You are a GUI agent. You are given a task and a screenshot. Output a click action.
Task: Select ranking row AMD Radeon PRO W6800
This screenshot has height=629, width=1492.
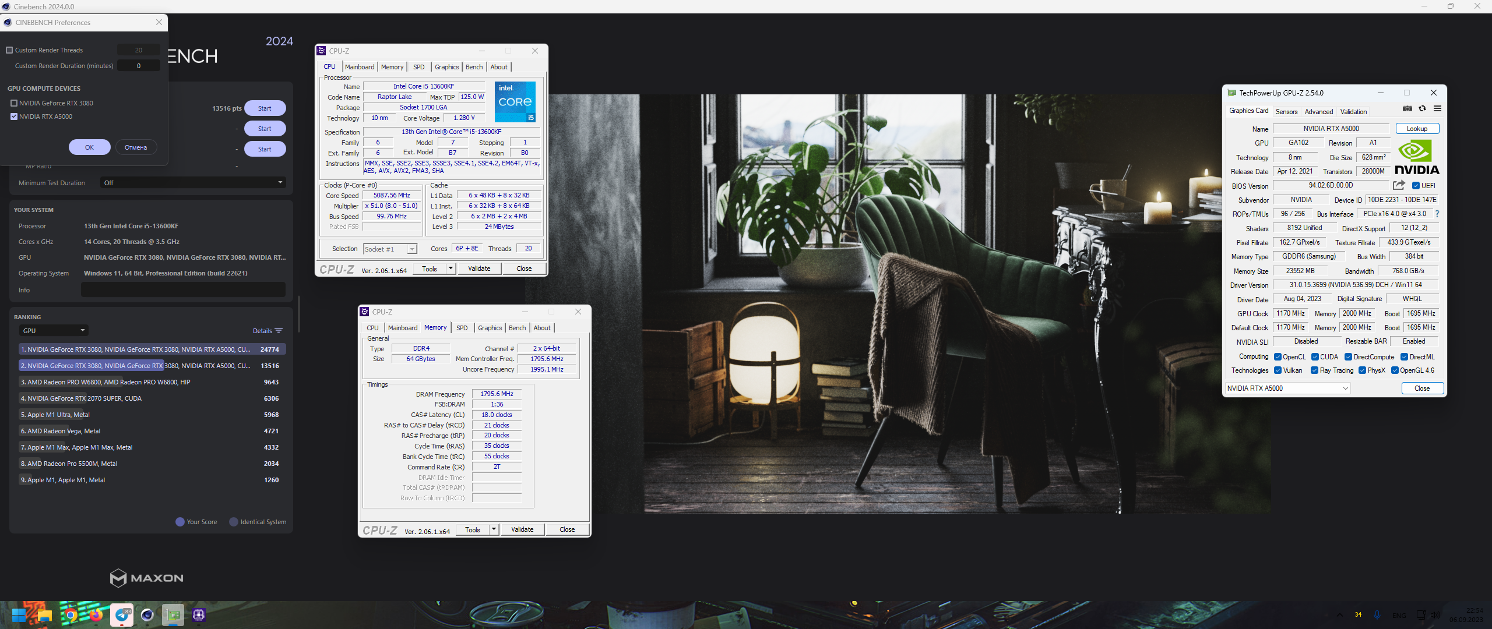151,382
